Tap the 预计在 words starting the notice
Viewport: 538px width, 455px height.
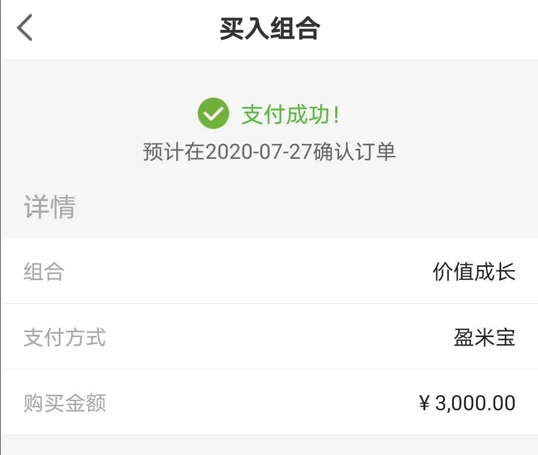174,152
